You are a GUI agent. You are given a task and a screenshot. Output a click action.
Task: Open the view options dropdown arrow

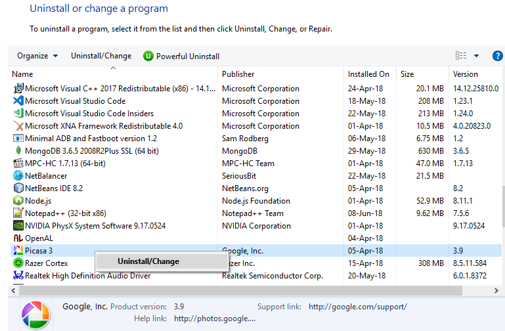pyautogui.click(x=476, y=56)
